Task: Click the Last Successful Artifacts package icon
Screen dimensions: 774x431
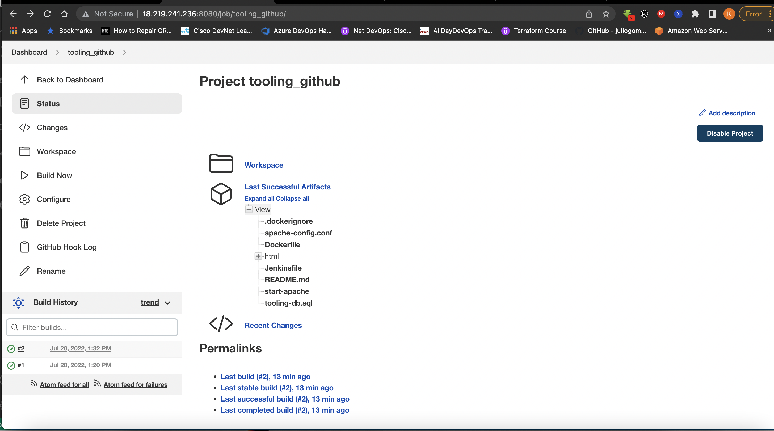Action: coord(221,194)
